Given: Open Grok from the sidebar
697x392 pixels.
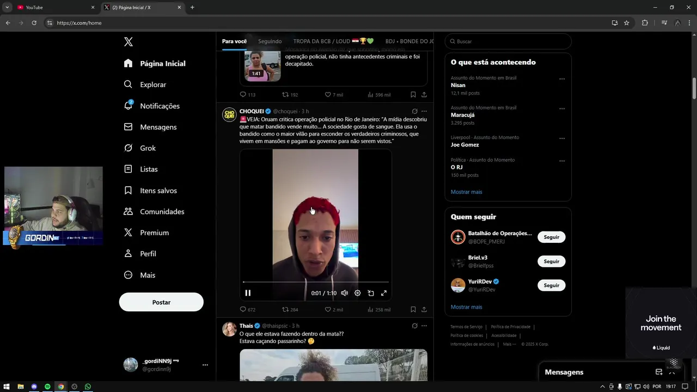Looking at the screenshot, I should [x=140, y=148].
